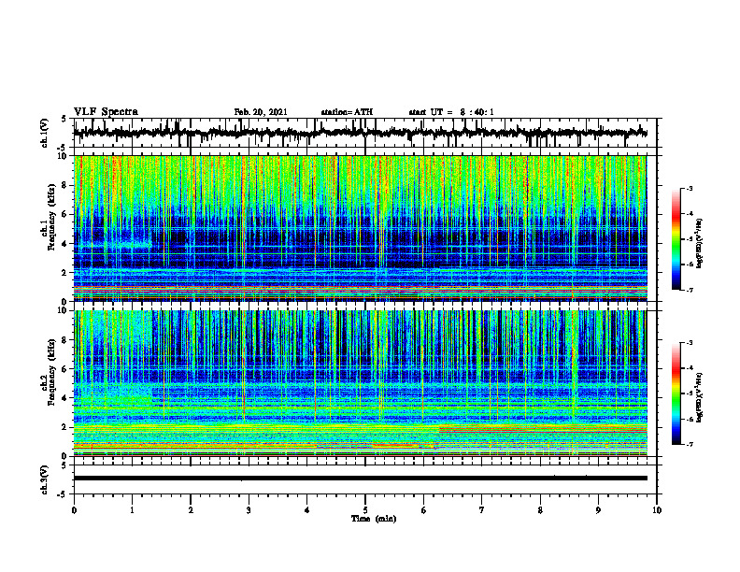Click the "-5" volt tick on ch.3(V) axis
This screenshot has height=572, width=740.
62,494
